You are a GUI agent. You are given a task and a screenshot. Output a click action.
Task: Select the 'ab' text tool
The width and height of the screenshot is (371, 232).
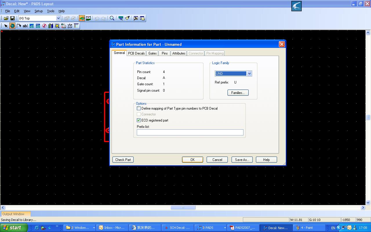25,26
